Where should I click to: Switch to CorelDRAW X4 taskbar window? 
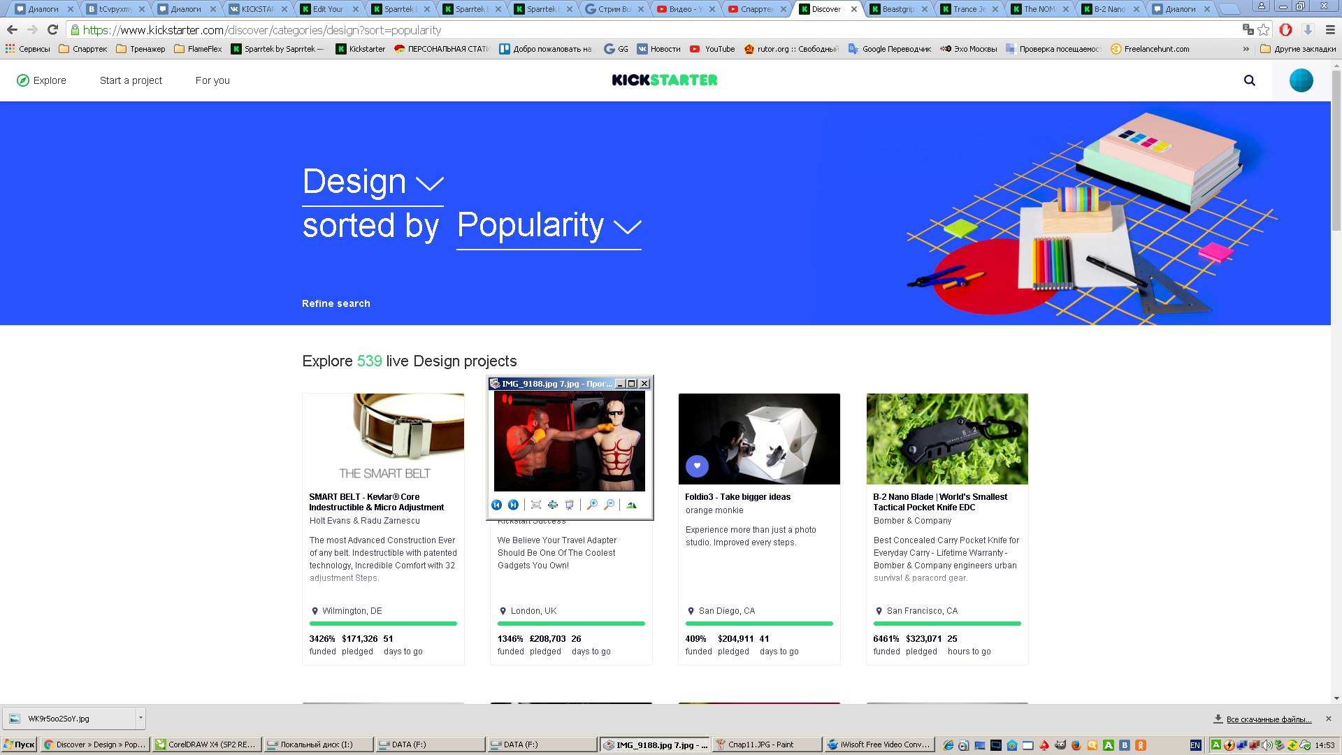[x=207, y=745]
